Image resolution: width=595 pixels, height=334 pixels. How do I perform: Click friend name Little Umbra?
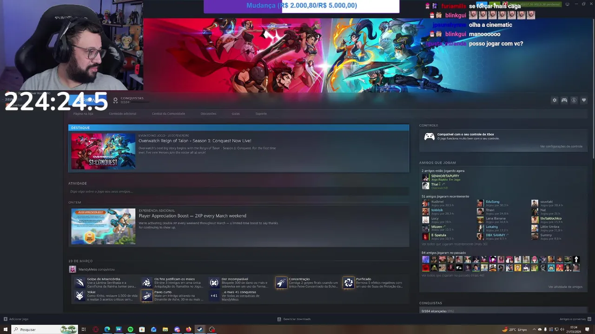549,227
